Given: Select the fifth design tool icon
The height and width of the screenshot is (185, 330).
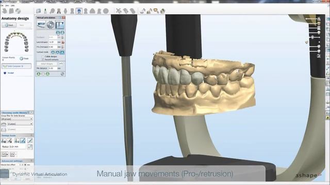Looking at the screenshot, I should (x=30, y=141).
